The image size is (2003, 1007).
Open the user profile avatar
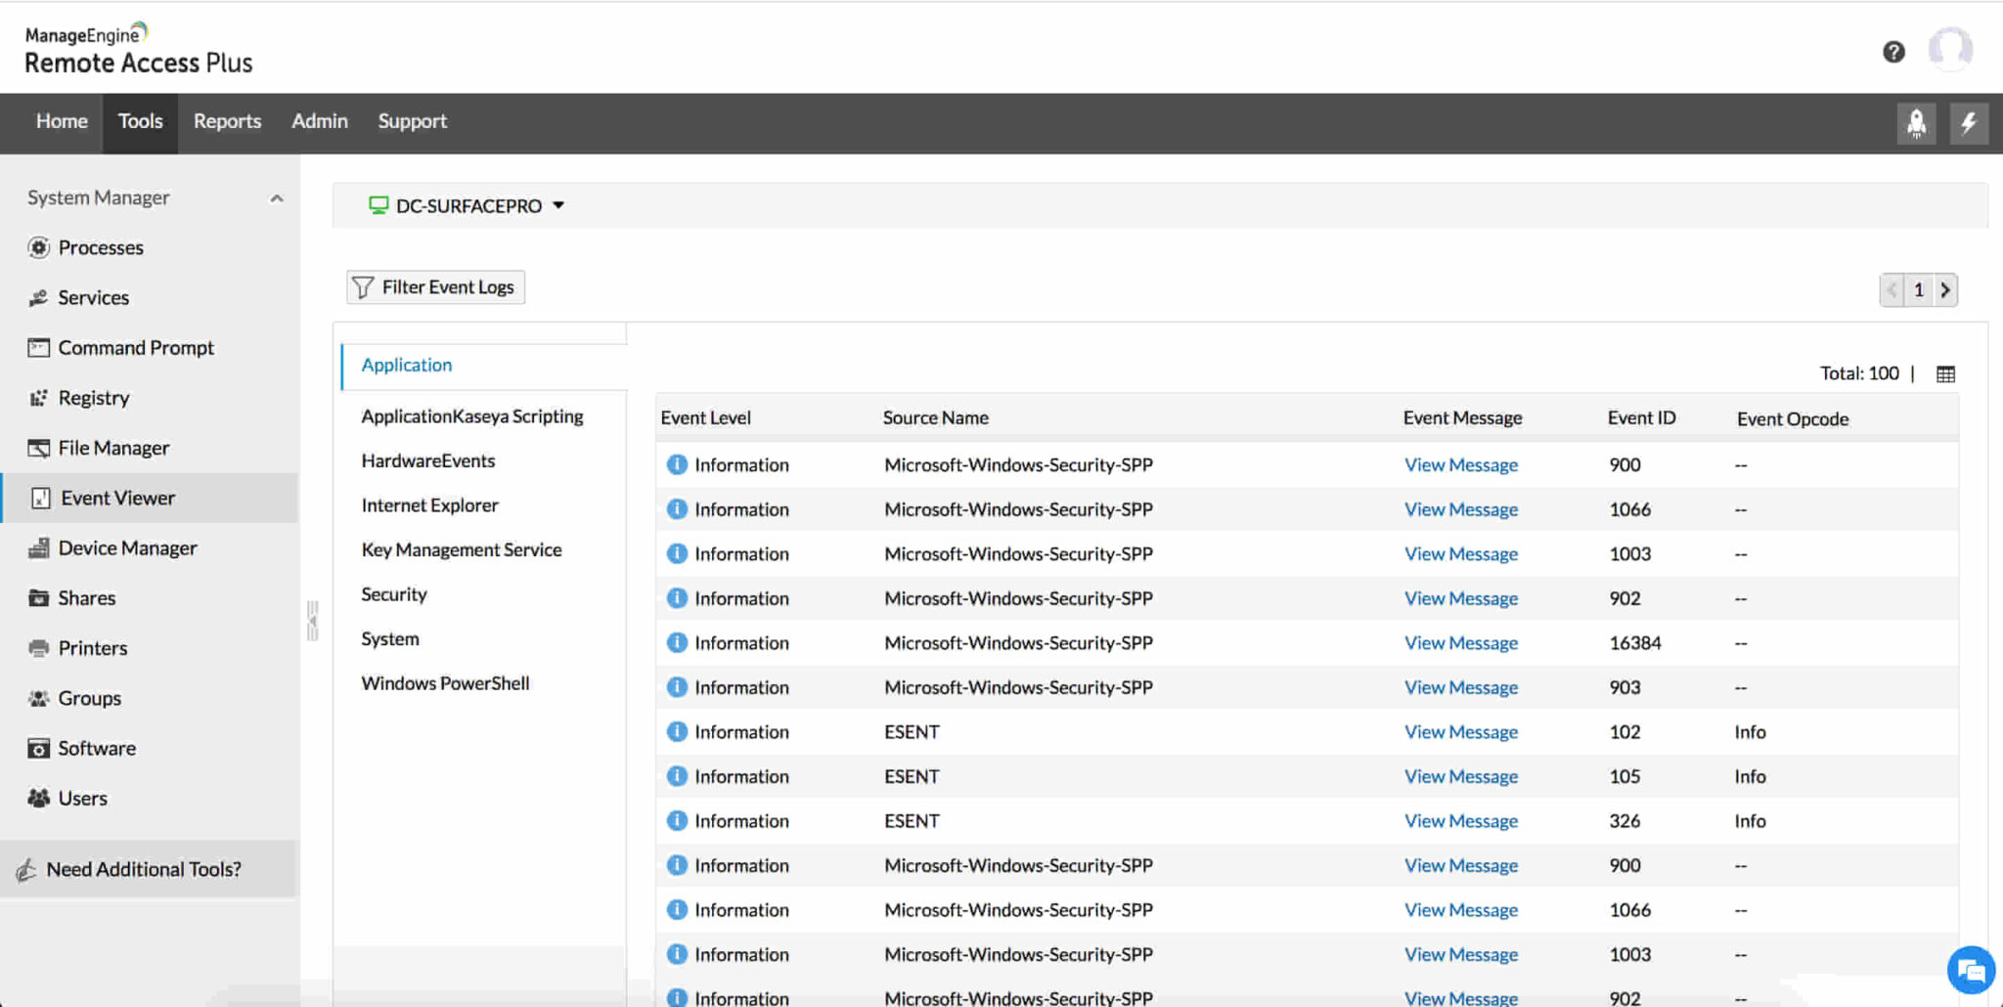click(1949, 49)
